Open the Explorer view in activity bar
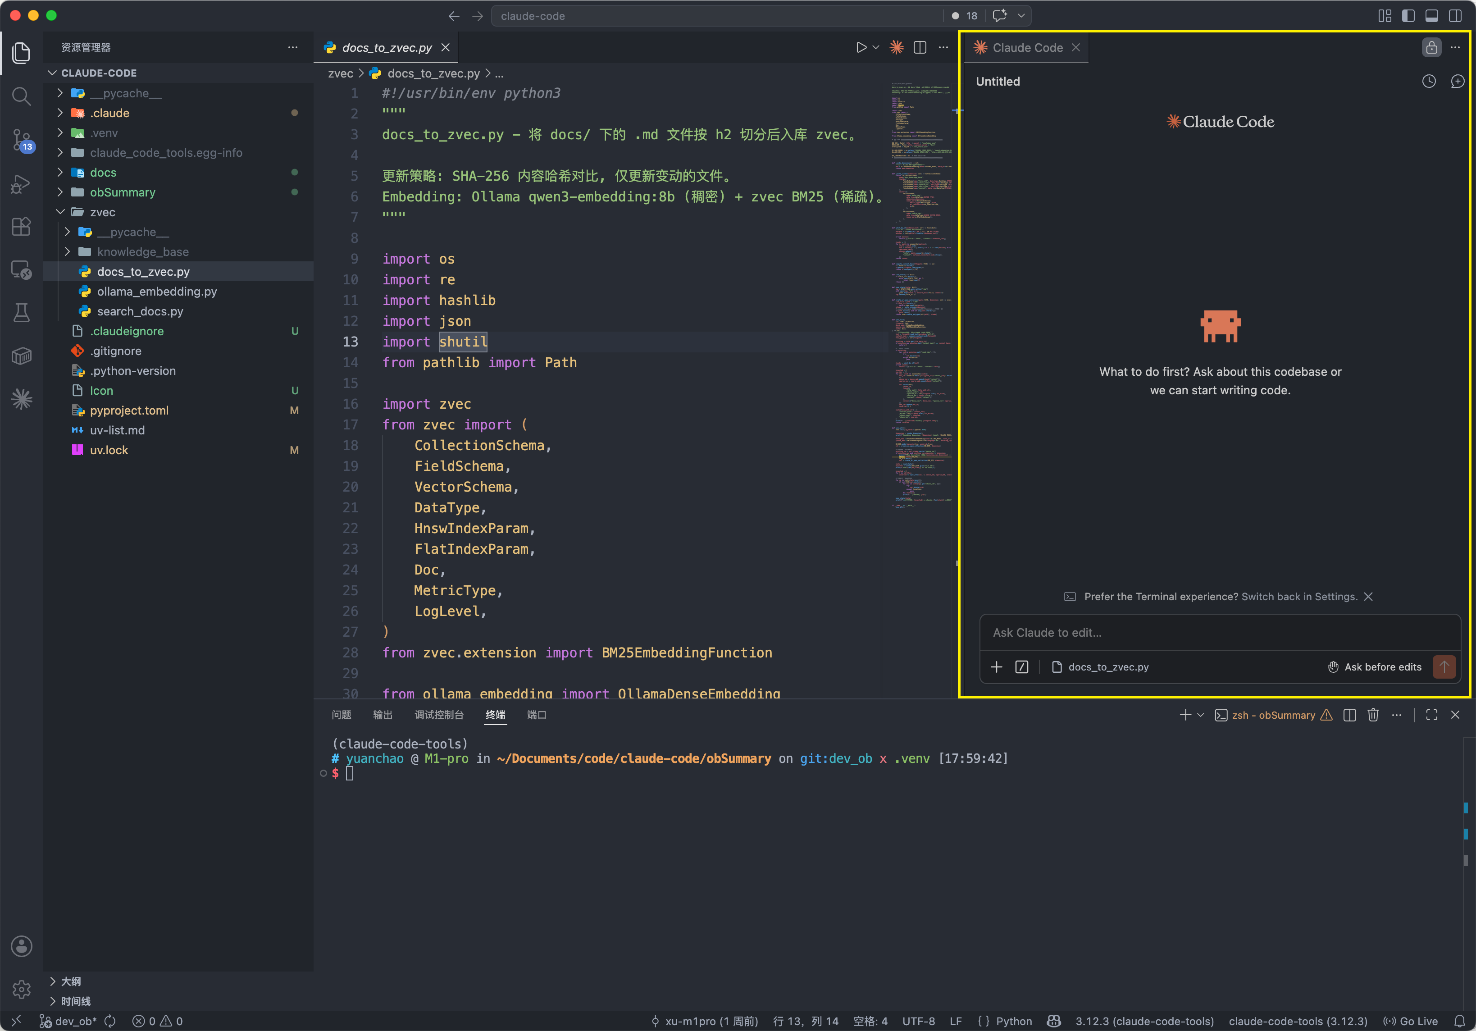 point(21,53)
